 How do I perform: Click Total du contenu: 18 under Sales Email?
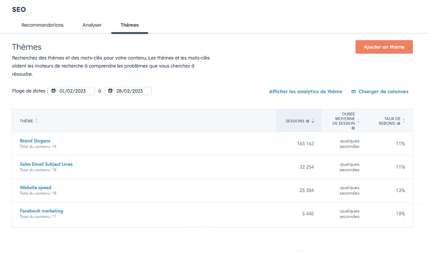coord(38,170)
